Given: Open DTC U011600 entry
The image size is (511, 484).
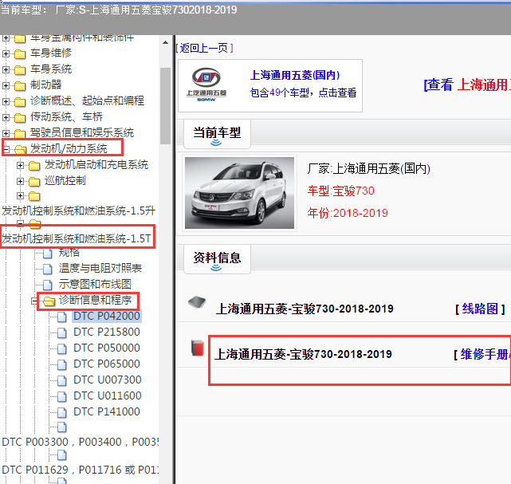Looking at the screenshot, I should 107,396.
